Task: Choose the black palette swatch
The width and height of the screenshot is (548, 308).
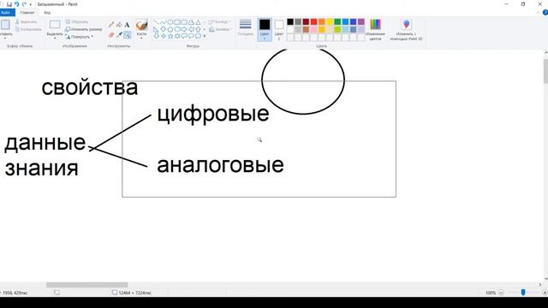Action: (290, 22)
